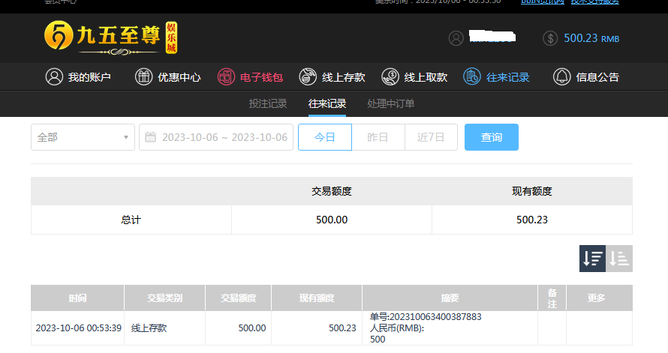Open the 往来记录 main menu item
The height and width of the screenshot is (353, 668).
point(496,77)
